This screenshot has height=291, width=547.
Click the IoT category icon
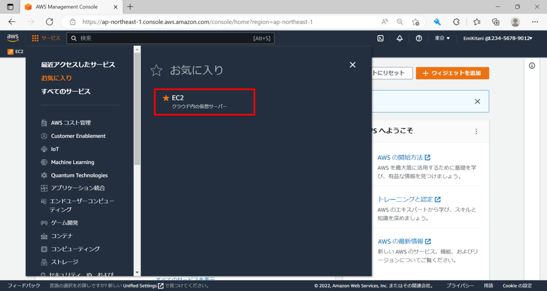tap(44, 149)
